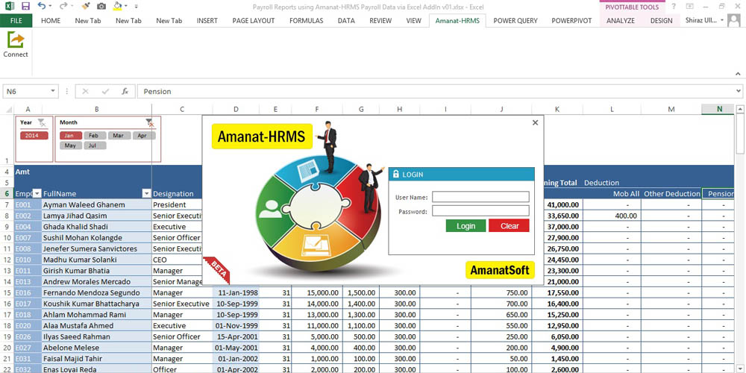The width and height of the screenshot is (746, 373).
Task: Open the Fill Color dropdown arrow
Action: pyautogui.click(x=125, y=6)
